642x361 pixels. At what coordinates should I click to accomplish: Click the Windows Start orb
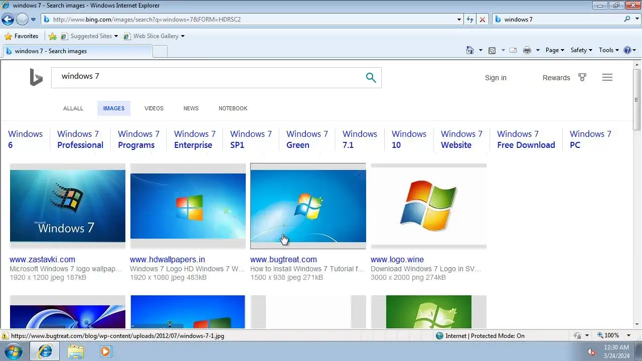[x=14, y=351]
